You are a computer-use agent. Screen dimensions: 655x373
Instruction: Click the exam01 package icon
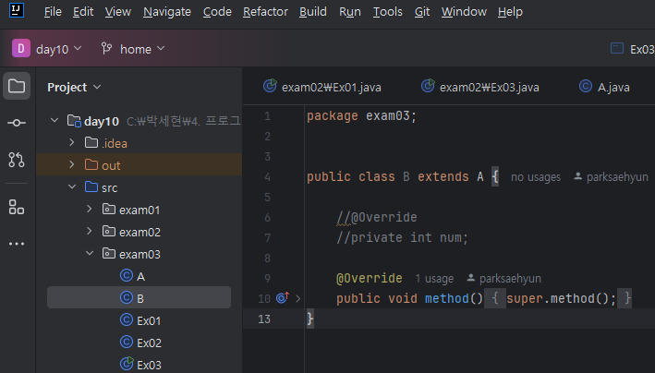(x=109, y=209)
